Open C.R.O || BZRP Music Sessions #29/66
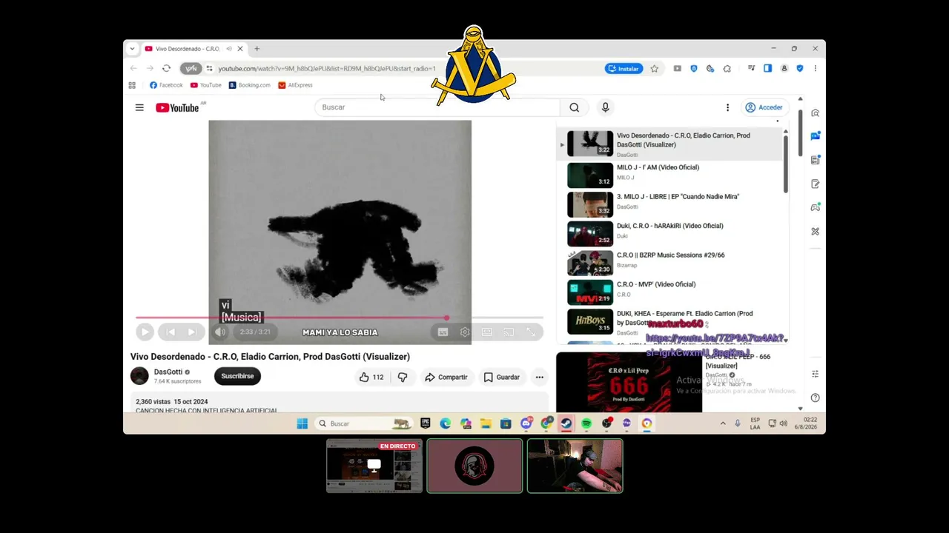 click(672, 263)
